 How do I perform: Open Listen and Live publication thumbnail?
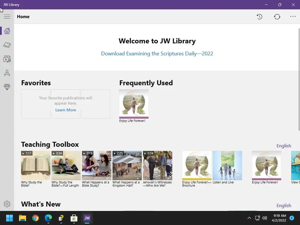227,166
